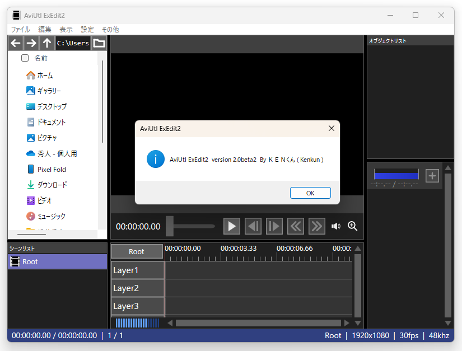Select the Layer2 track header
Screen dimensions: 462x351
[125, 288]
